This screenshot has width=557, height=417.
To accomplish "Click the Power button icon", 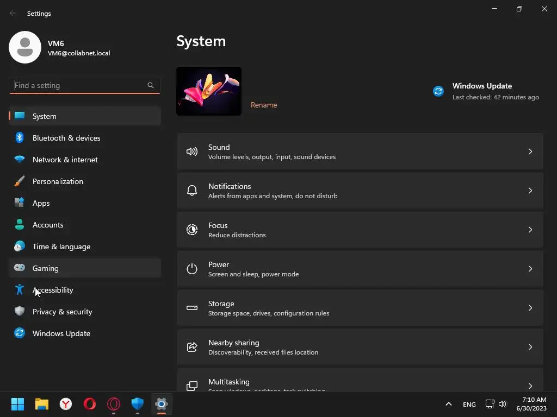I will point(192,269).
